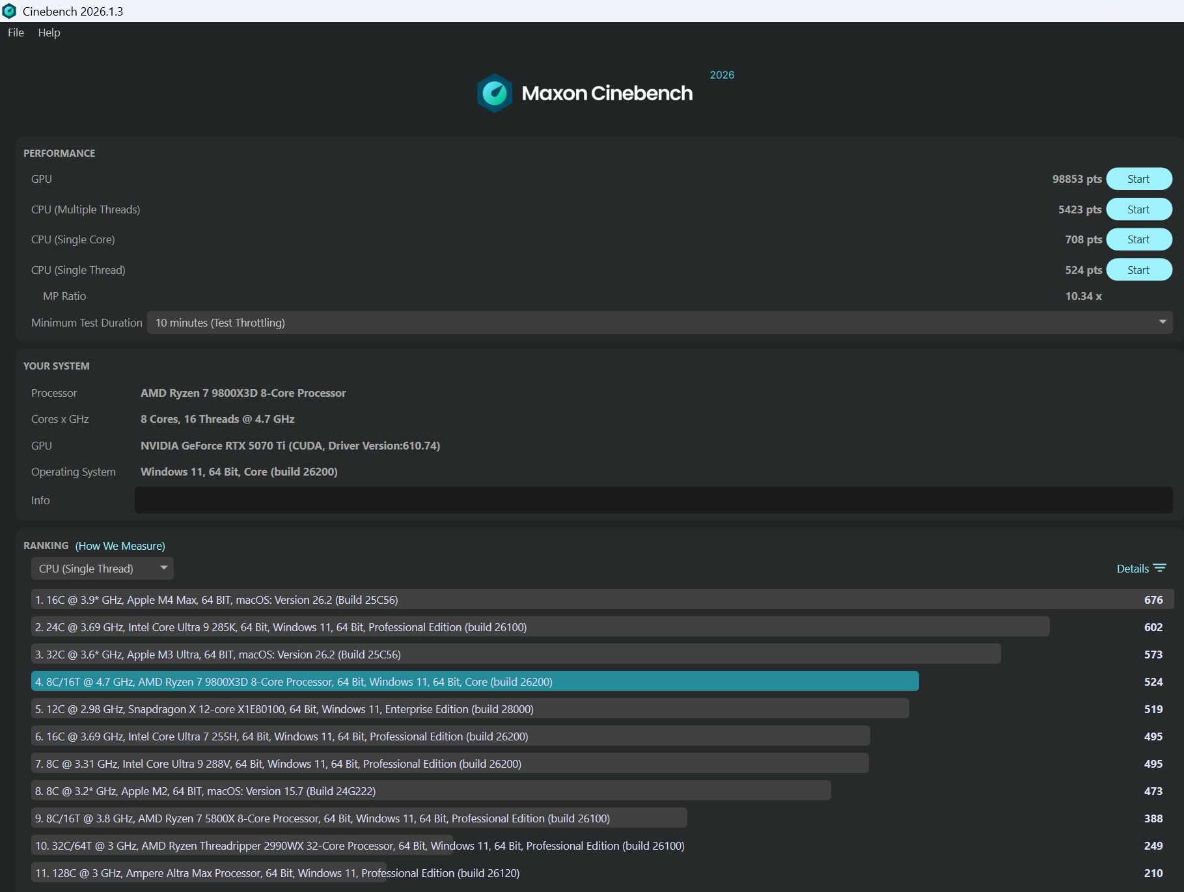Click the MP Ratio value 10.34 x
1184x892 pixels.
tap(1084, 296)
